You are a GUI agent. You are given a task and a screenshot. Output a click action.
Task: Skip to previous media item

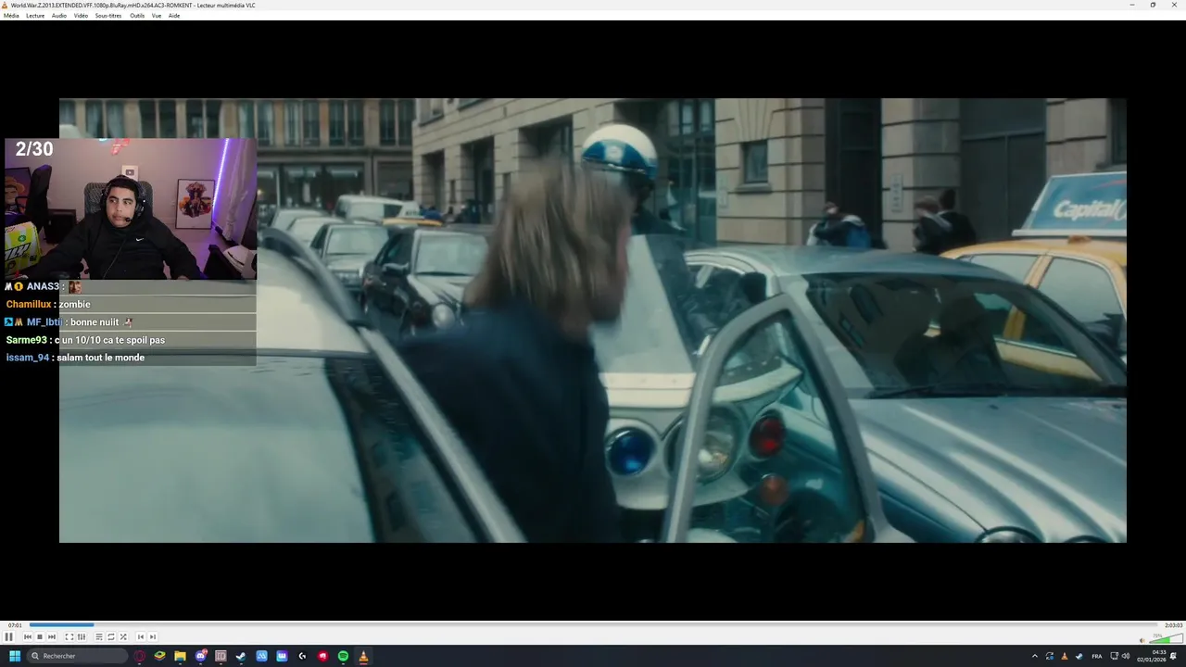28,636
